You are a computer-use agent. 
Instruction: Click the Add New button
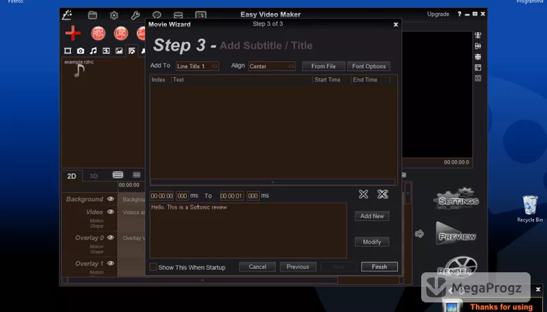(x=372, y=216)
